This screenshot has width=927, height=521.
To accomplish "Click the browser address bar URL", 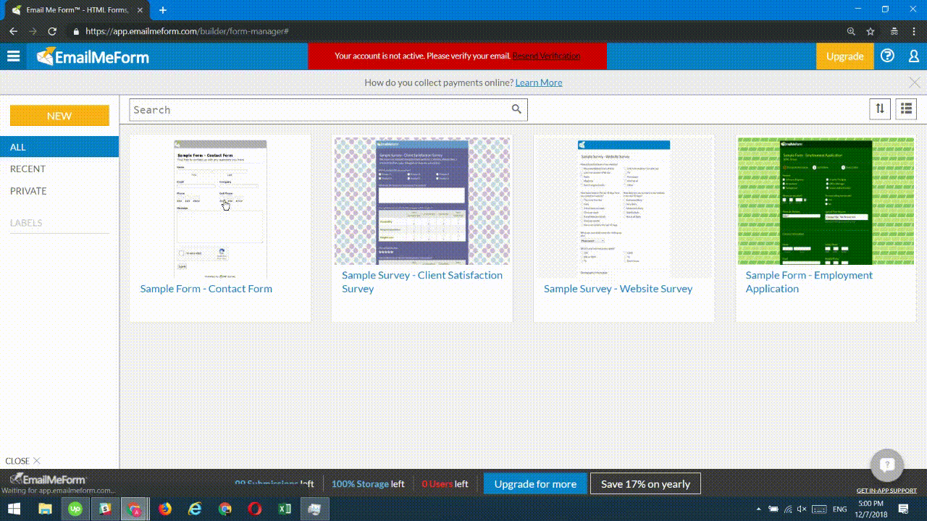I will pyautogui.click(x=188, y=31).
